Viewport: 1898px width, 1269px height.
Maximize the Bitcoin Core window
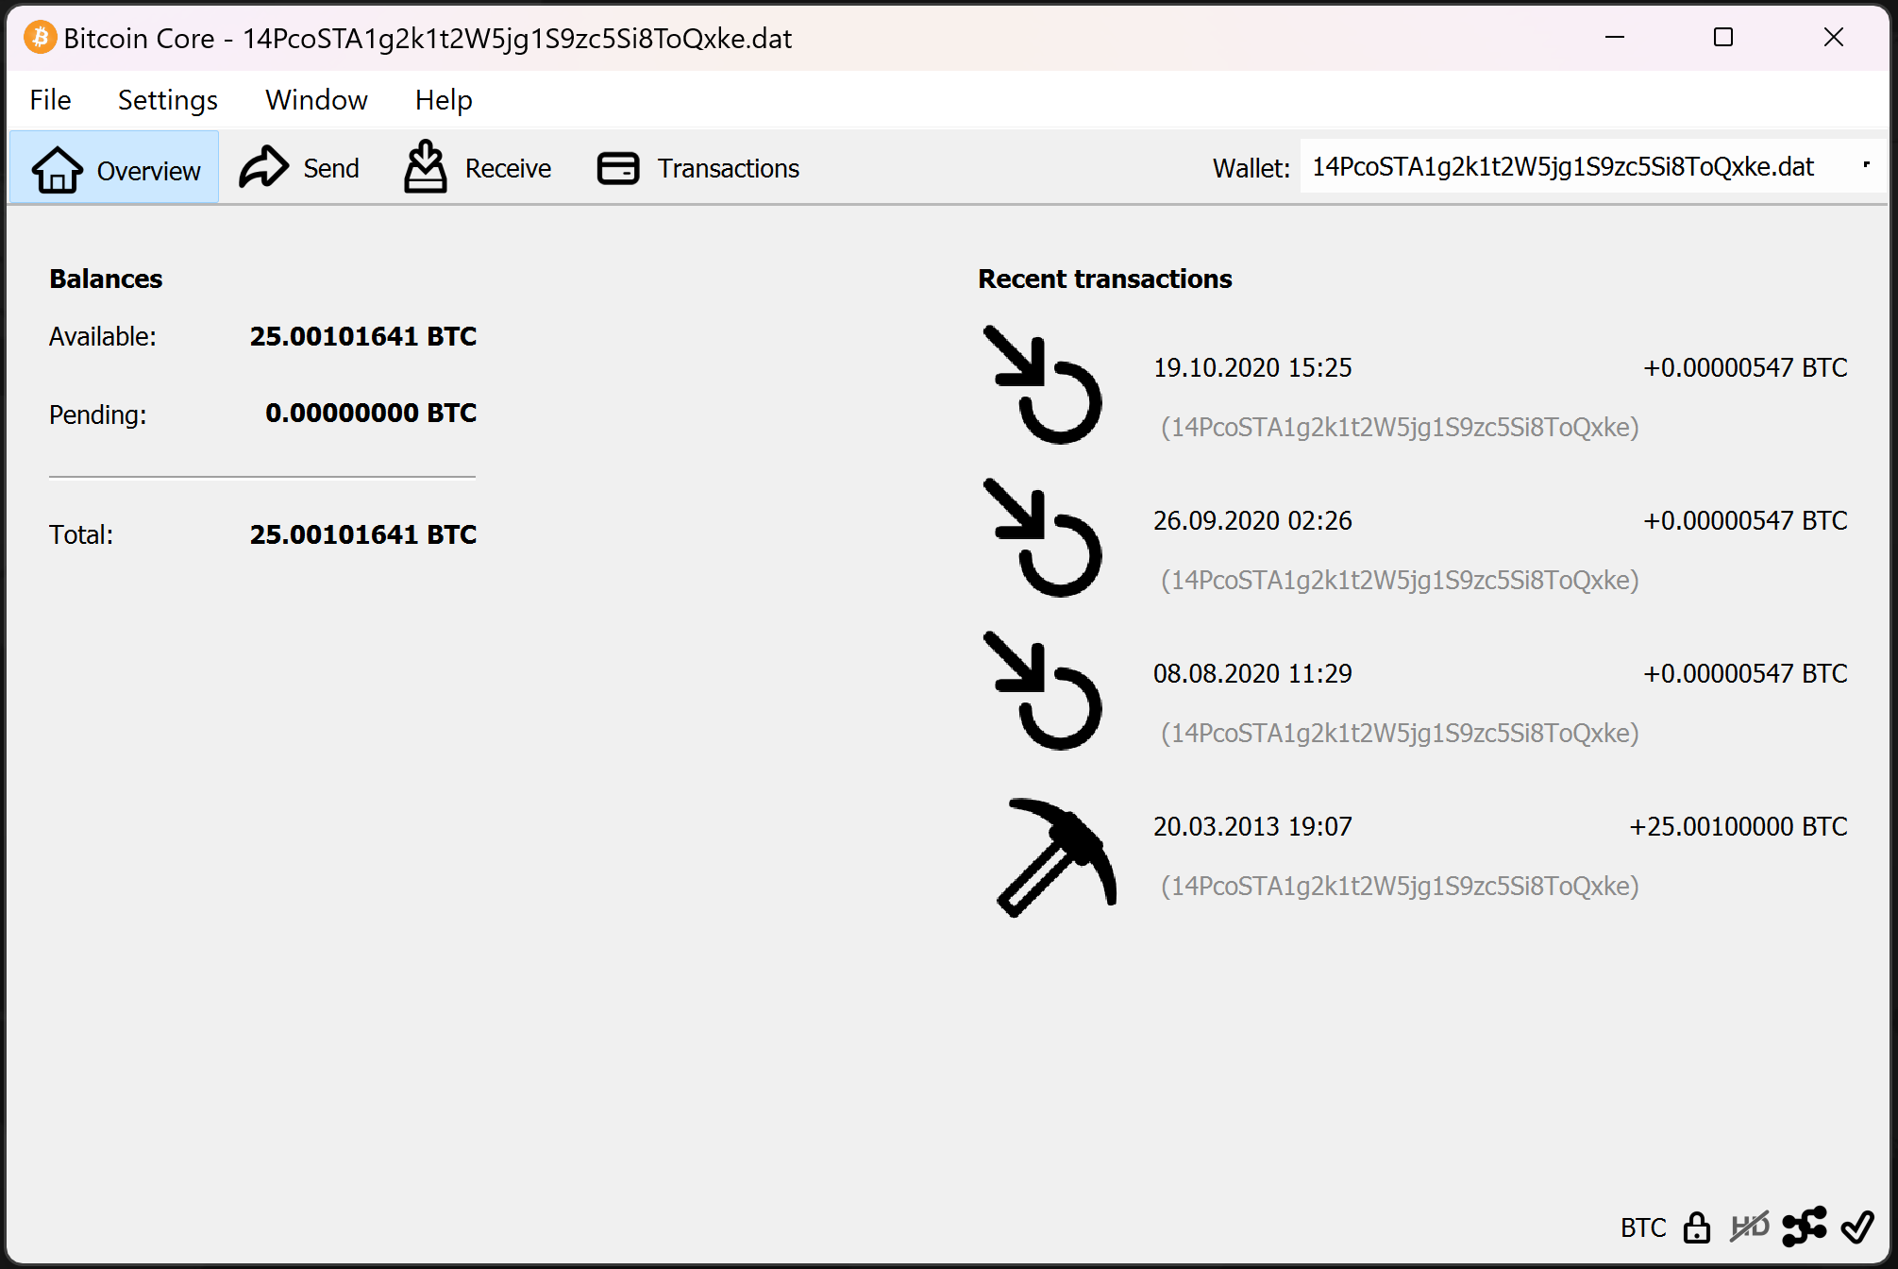click(1723, 38)
